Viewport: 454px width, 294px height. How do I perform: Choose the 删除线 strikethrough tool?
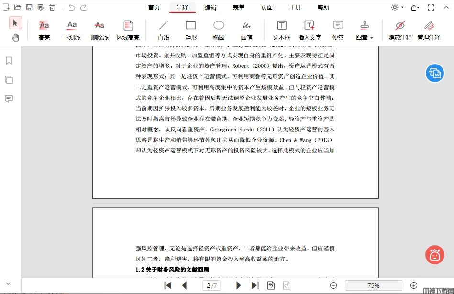[x=100, y=29]
